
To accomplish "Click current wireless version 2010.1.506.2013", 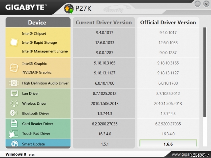I will [x=105, y=104].
